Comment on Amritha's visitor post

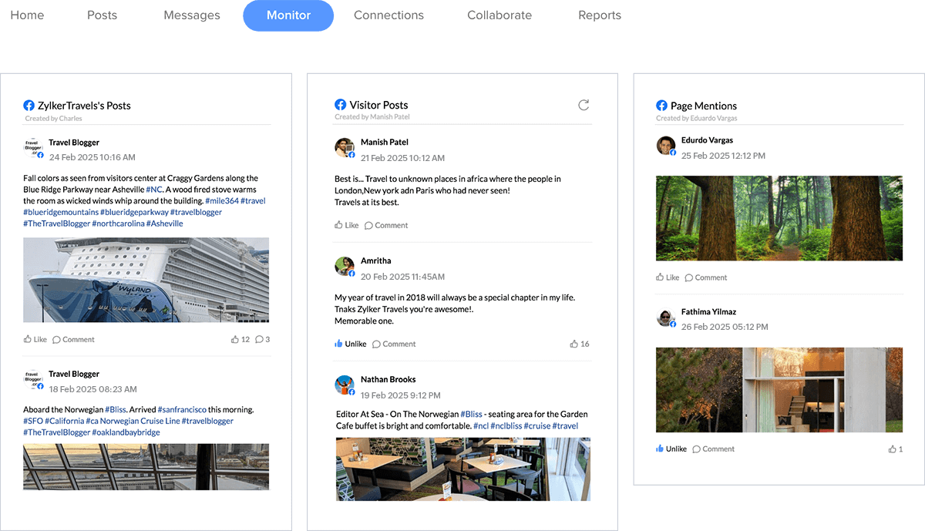393,344
